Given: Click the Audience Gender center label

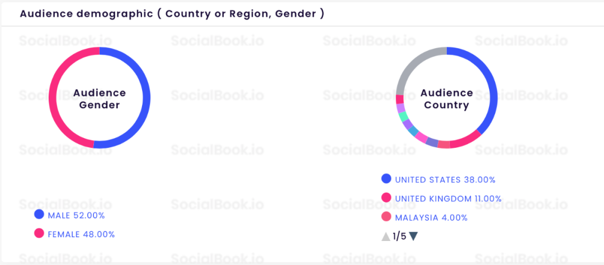Looking at the screenshot, I should pyautogui.click(x=100, y=99).
